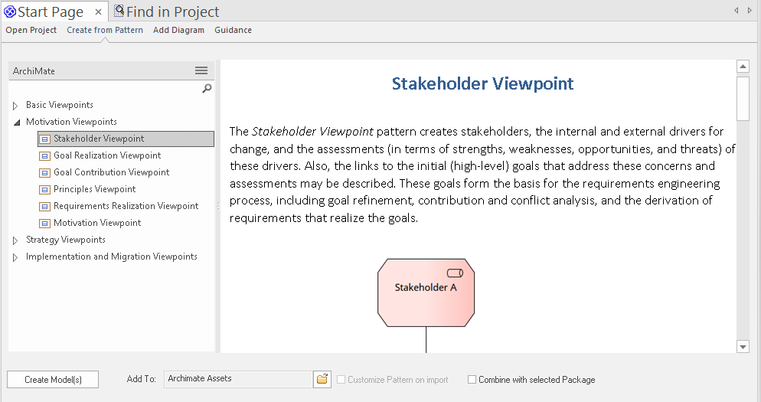Expand the Strategy Viewpoints group
761x402 pixels.
tap(15, 240)
